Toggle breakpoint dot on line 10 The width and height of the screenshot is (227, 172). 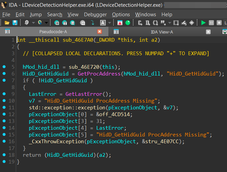[4, 101]
